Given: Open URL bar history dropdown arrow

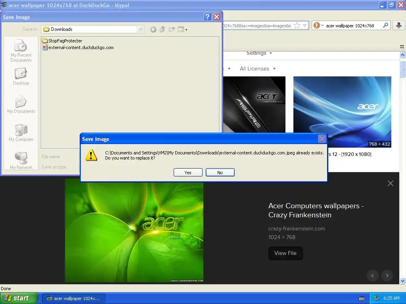Looking at the screenshot, I should click(x=305, y=25).
